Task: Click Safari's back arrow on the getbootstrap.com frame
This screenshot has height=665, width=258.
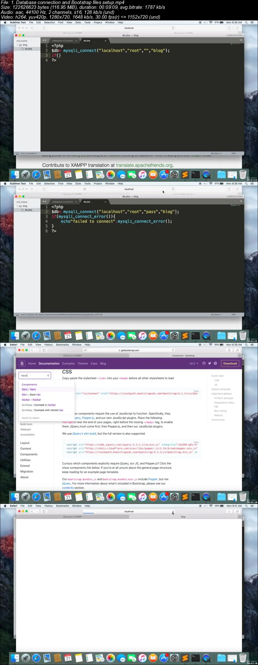Action: pos(32,350)
